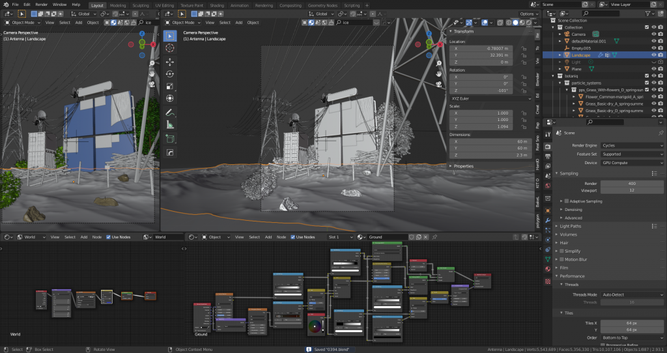
Task: Enable the Adaptive Sampling checkbox
Action: (566, 201)
